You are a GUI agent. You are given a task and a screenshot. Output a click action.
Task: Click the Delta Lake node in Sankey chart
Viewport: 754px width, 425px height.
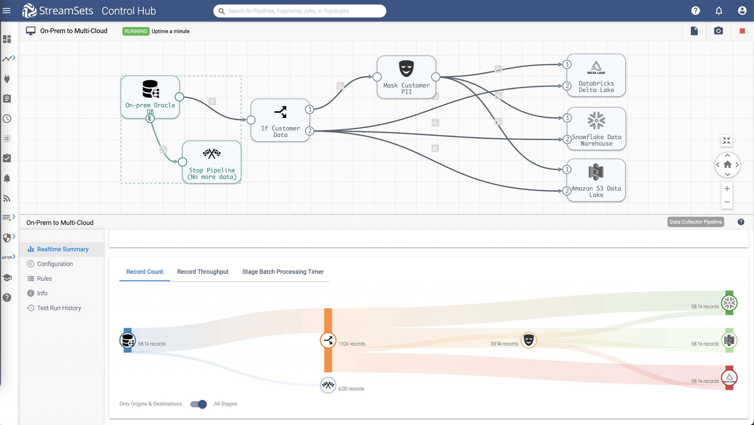tap(729, 378)
